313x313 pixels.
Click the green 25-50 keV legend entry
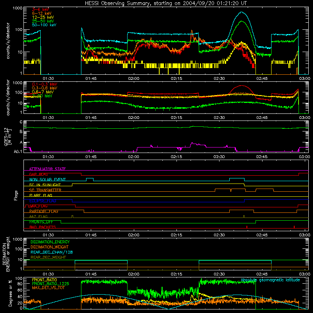(x=43, y=21)
